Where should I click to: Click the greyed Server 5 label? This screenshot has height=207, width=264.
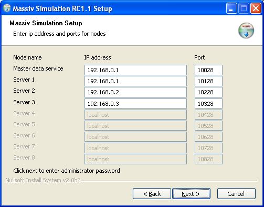[24, 124]
